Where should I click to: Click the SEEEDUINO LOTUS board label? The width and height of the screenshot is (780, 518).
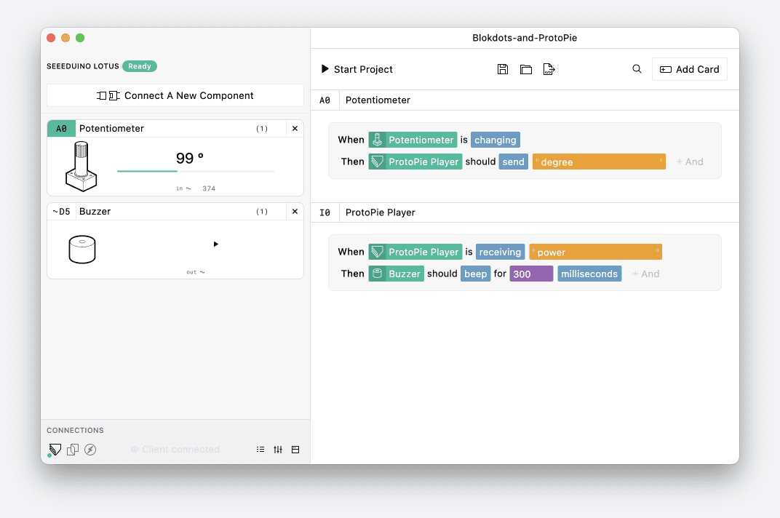coord(83,66)
